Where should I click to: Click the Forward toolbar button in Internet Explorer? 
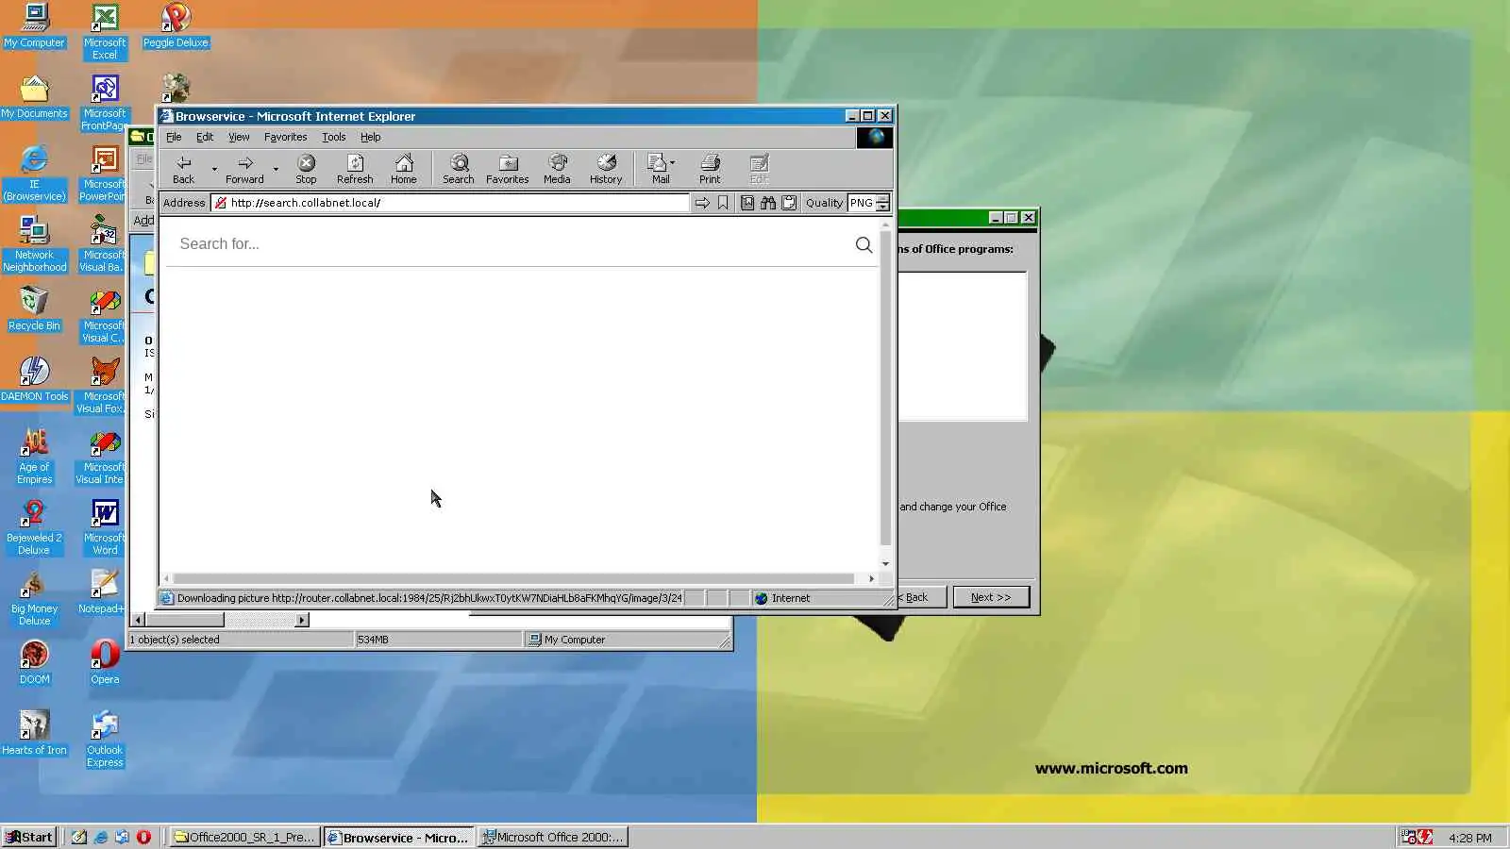[x=244, y=169]
